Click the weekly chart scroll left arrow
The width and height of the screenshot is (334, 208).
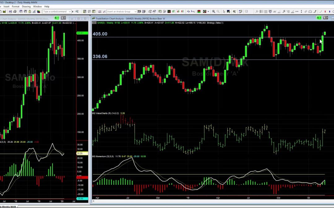click(x=93, y=201)
